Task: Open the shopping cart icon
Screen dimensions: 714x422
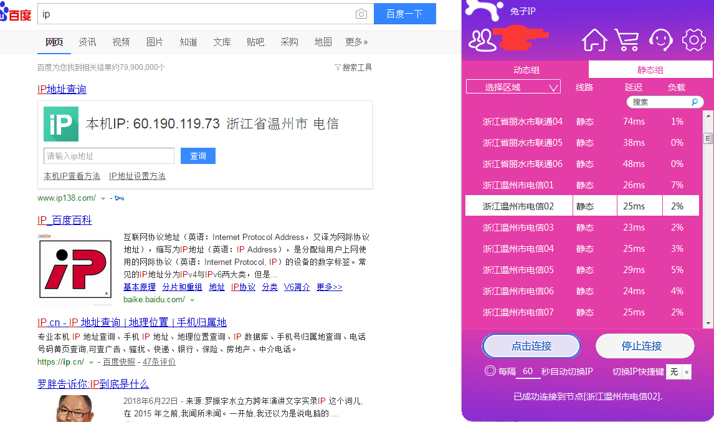Action: tap(627, 40)
